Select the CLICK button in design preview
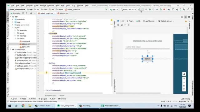 [147, 59]
